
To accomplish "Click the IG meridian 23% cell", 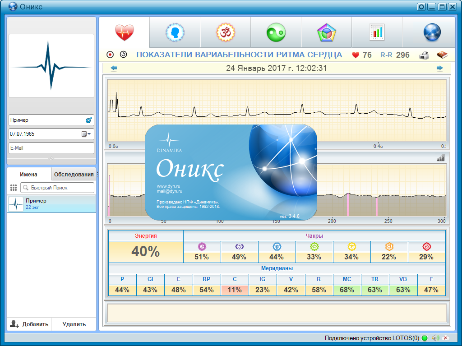I will 263,290.
